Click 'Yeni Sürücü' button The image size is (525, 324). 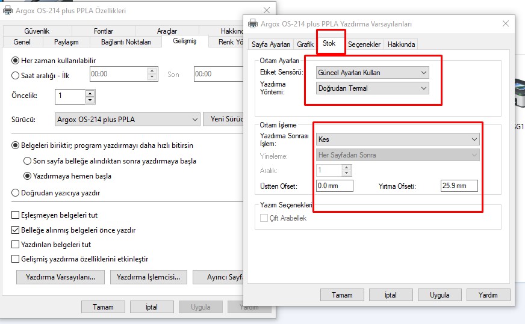223,119
